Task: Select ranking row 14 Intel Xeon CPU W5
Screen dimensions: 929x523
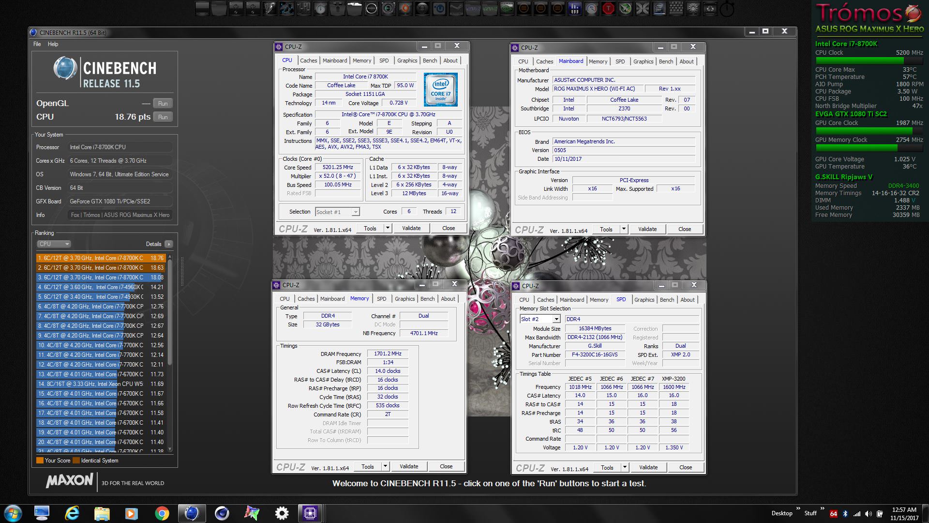Action: click(101, 384)
